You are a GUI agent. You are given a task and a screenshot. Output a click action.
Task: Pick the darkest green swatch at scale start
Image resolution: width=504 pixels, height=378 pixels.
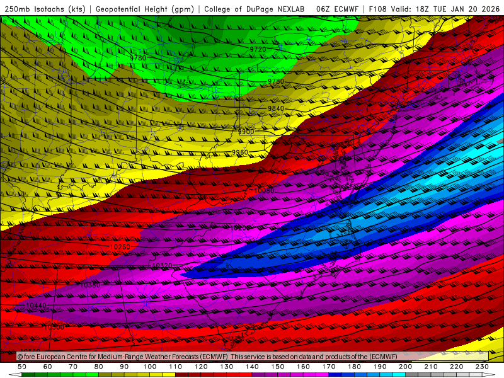(28, 375)
